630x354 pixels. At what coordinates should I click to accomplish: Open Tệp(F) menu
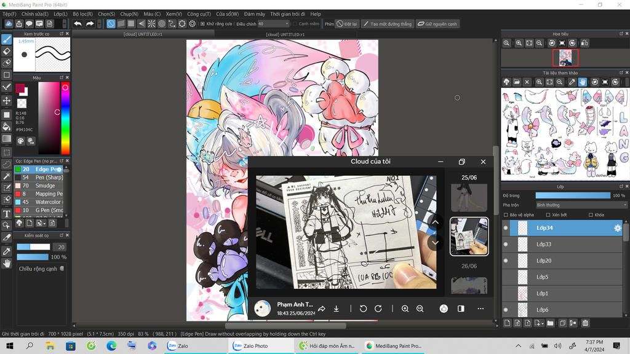click(x=10, y=14)
